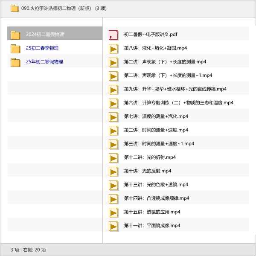This screenshot has width=256, height=256.
Task: Select file 第十讲：光的反射.mp4
Action: click(x=147, y=171)
